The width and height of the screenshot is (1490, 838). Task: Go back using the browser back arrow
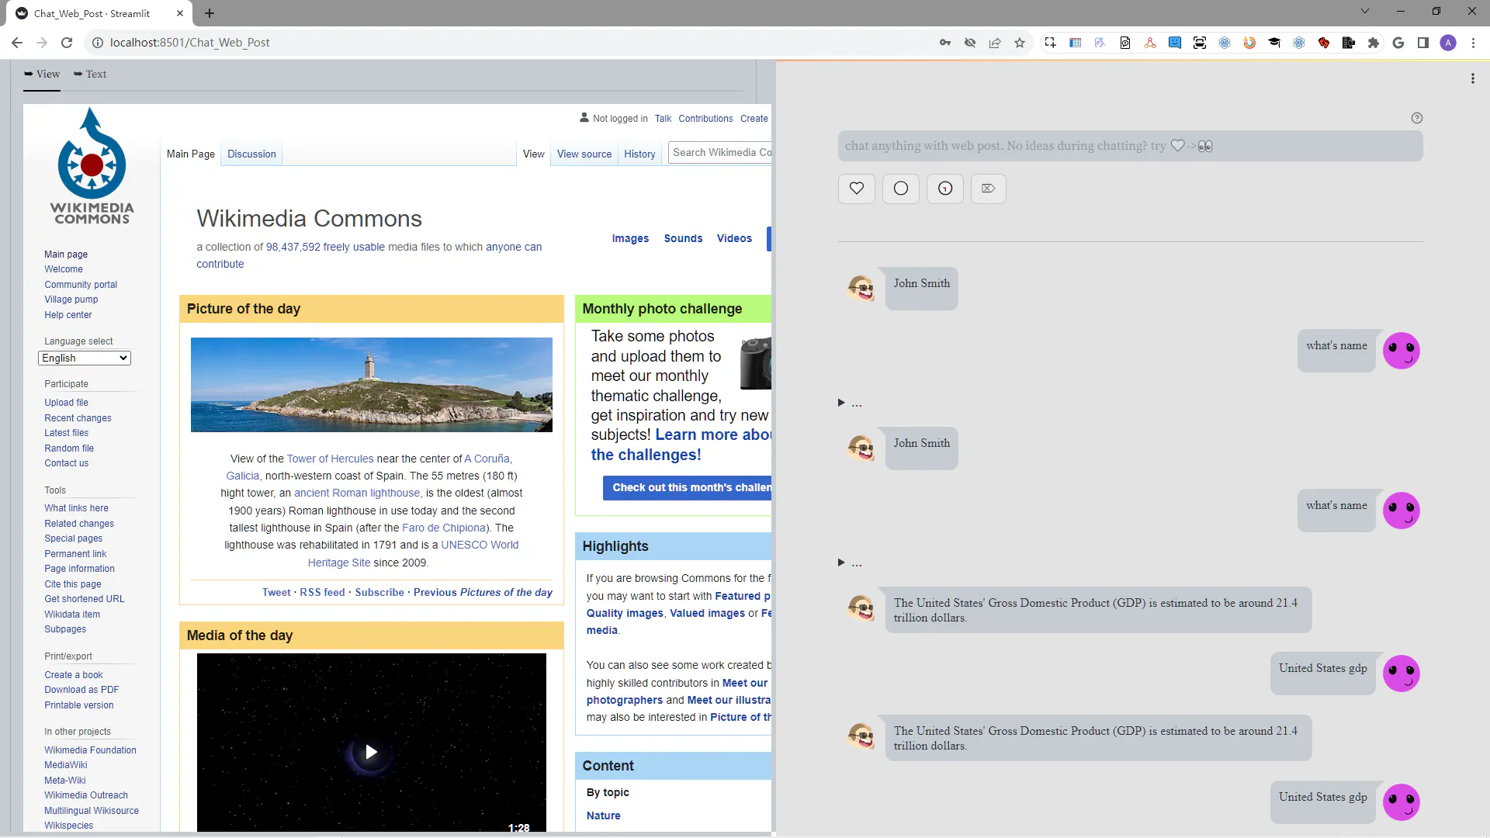click(17, 43)
